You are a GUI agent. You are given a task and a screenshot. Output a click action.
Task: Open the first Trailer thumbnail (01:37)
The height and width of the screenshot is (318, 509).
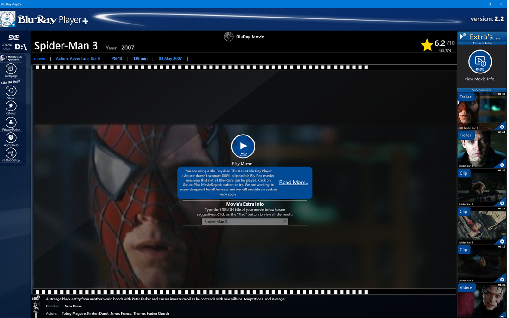(x=481, y=111)
